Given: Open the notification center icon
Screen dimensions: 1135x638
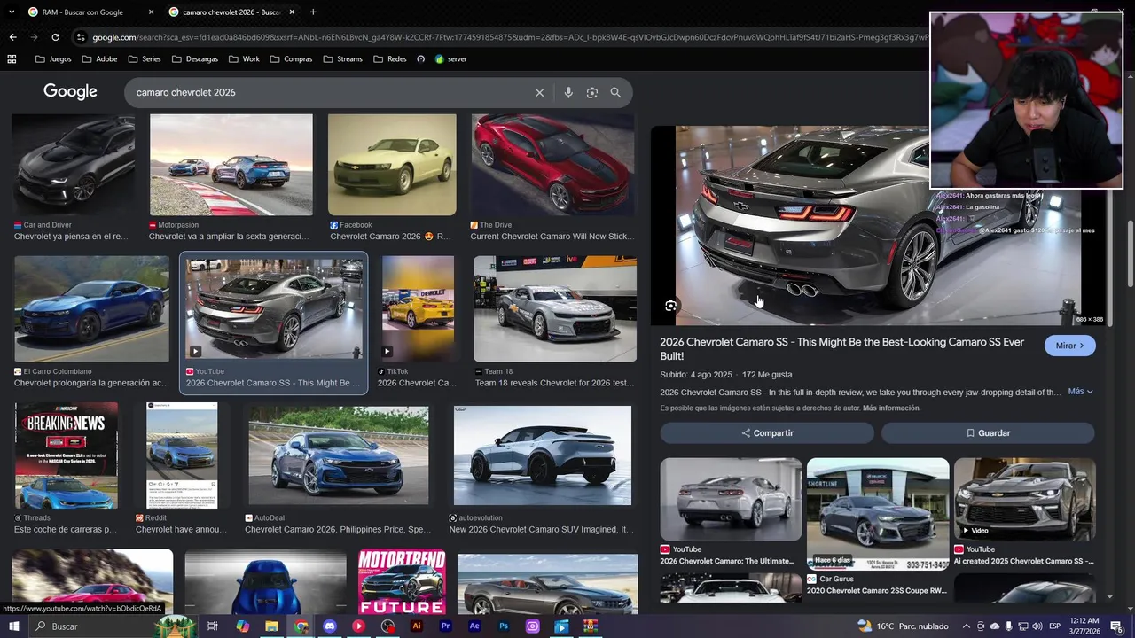Looking at the screenshot, I should [1115, 626].
